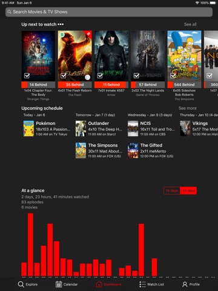Click the magnifier icon in search bar
The image size is (218, 291).
[x=9, y=12]
